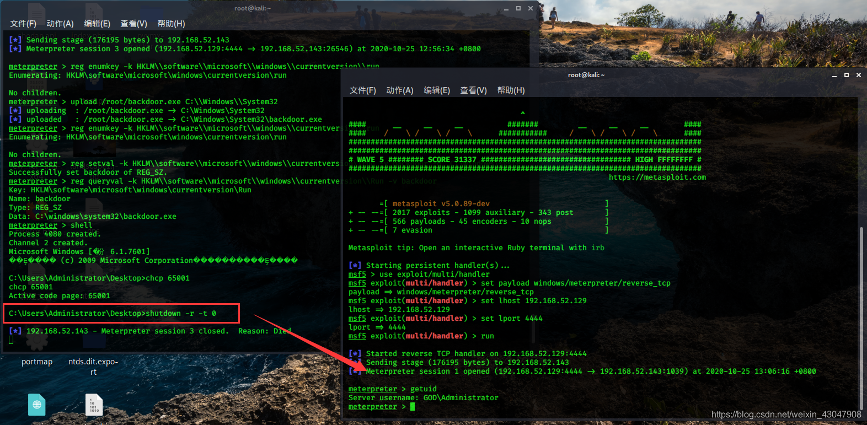
Task: Click the right terminal title root@kali:~
Action: pos(586,75)
